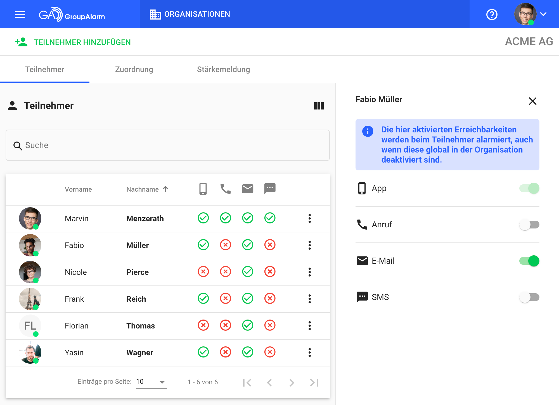Enable the Anruf switch
Viewport: 559px width, 405px height.
point(529,225)
